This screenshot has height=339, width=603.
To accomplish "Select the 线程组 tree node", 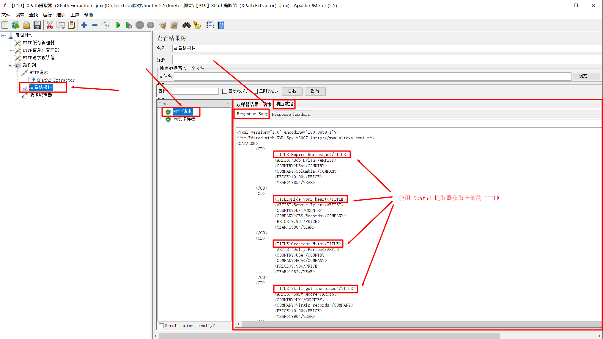I will click(29, 65).
